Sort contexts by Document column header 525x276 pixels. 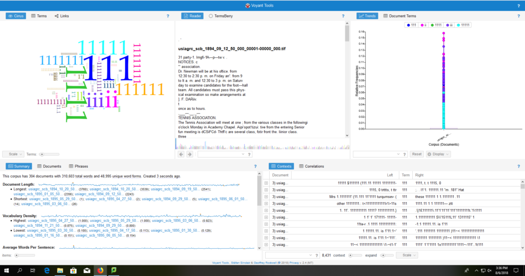[280, 175]
